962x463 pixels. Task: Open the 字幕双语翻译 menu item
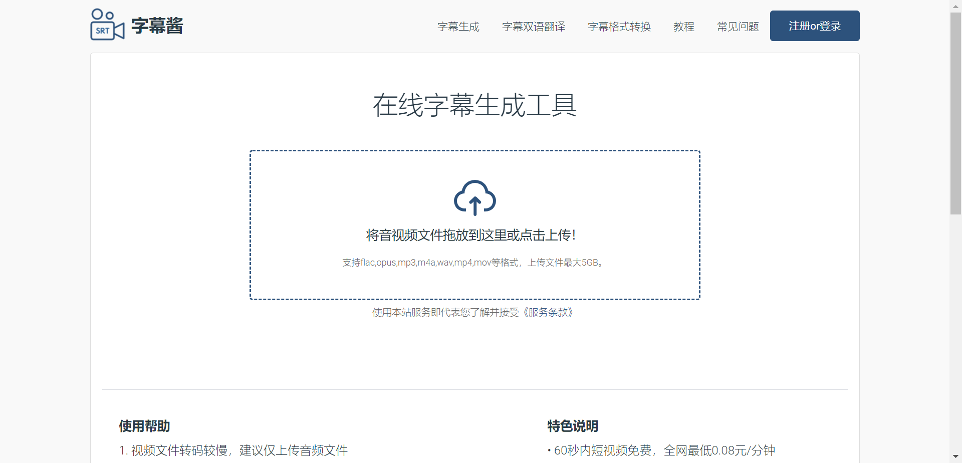point(533,27)
